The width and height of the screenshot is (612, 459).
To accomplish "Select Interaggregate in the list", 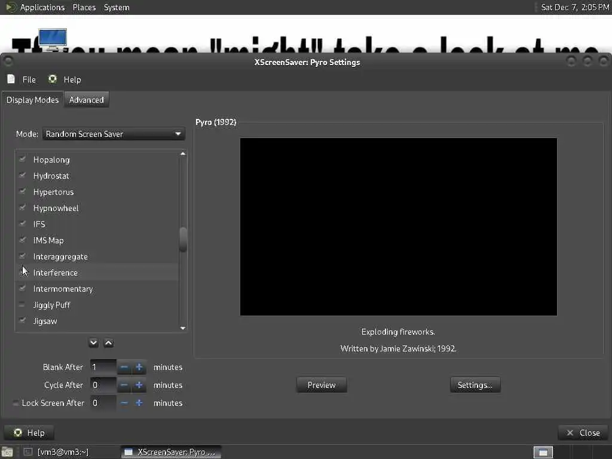I will tap(60, 257).
